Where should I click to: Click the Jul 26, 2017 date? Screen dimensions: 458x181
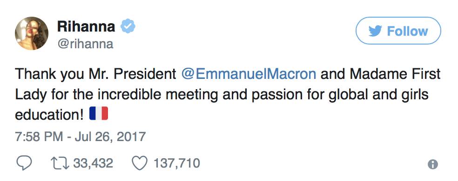[110, 137]
